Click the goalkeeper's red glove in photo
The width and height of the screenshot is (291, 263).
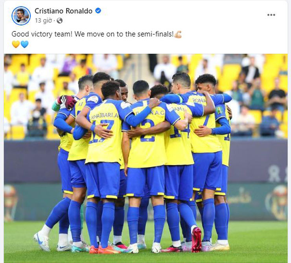click(x=67, y=102)
